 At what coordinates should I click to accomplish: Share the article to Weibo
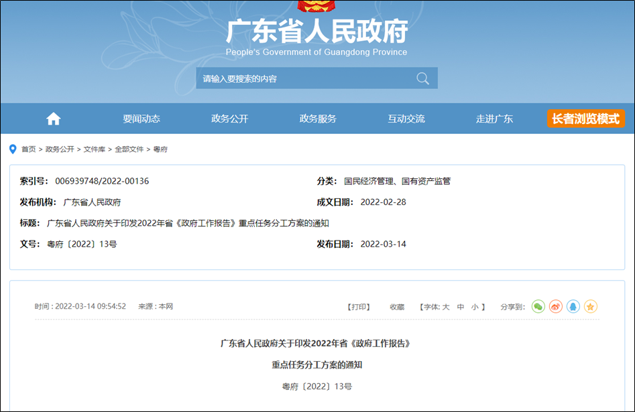556,307
